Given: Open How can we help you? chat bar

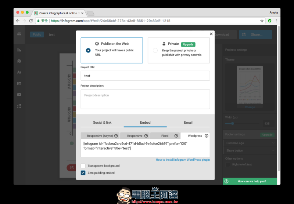Looking at the screenshot, I should pos(250,181).
